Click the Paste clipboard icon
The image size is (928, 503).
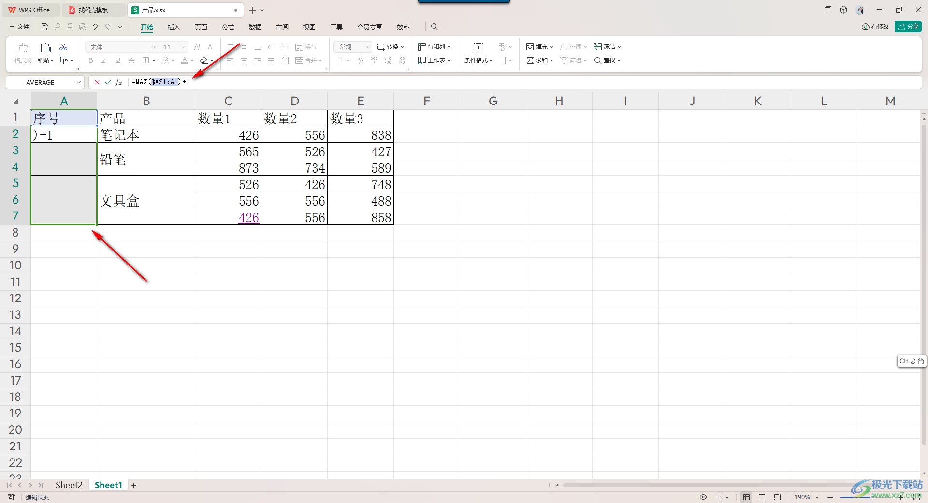[45, 47]
